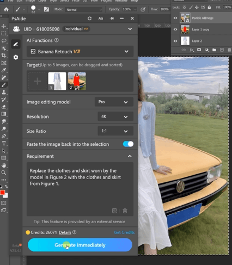Open PsAide settings gear icon
The image size is (232, 265).
(16, 57)
